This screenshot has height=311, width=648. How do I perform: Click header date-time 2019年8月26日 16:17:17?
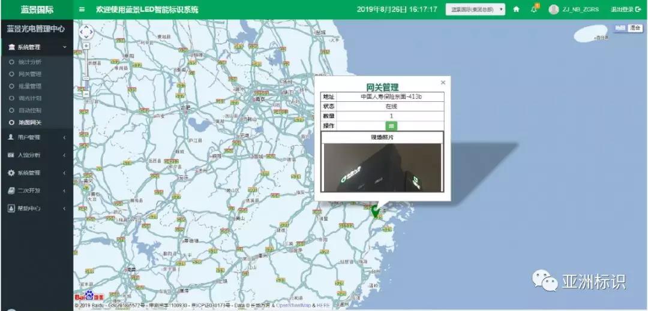[x=397, y=9]
